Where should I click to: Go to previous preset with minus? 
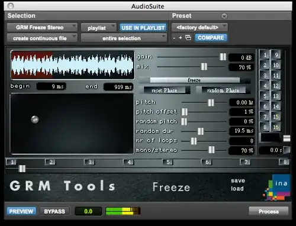174,38
